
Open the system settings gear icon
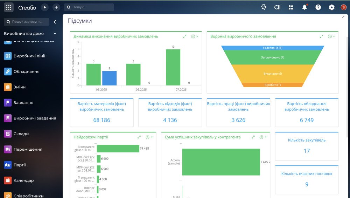click(x=332, y=7)
